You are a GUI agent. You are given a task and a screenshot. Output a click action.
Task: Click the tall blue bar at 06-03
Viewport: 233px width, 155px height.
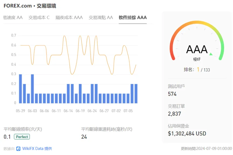32,89
